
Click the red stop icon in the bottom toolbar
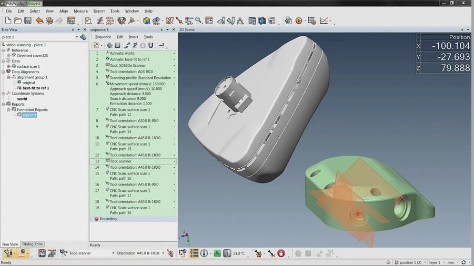pyautogui.click(x=281, y=253)
